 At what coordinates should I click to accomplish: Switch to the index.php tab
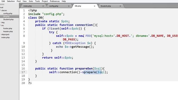tap(28, 6)
